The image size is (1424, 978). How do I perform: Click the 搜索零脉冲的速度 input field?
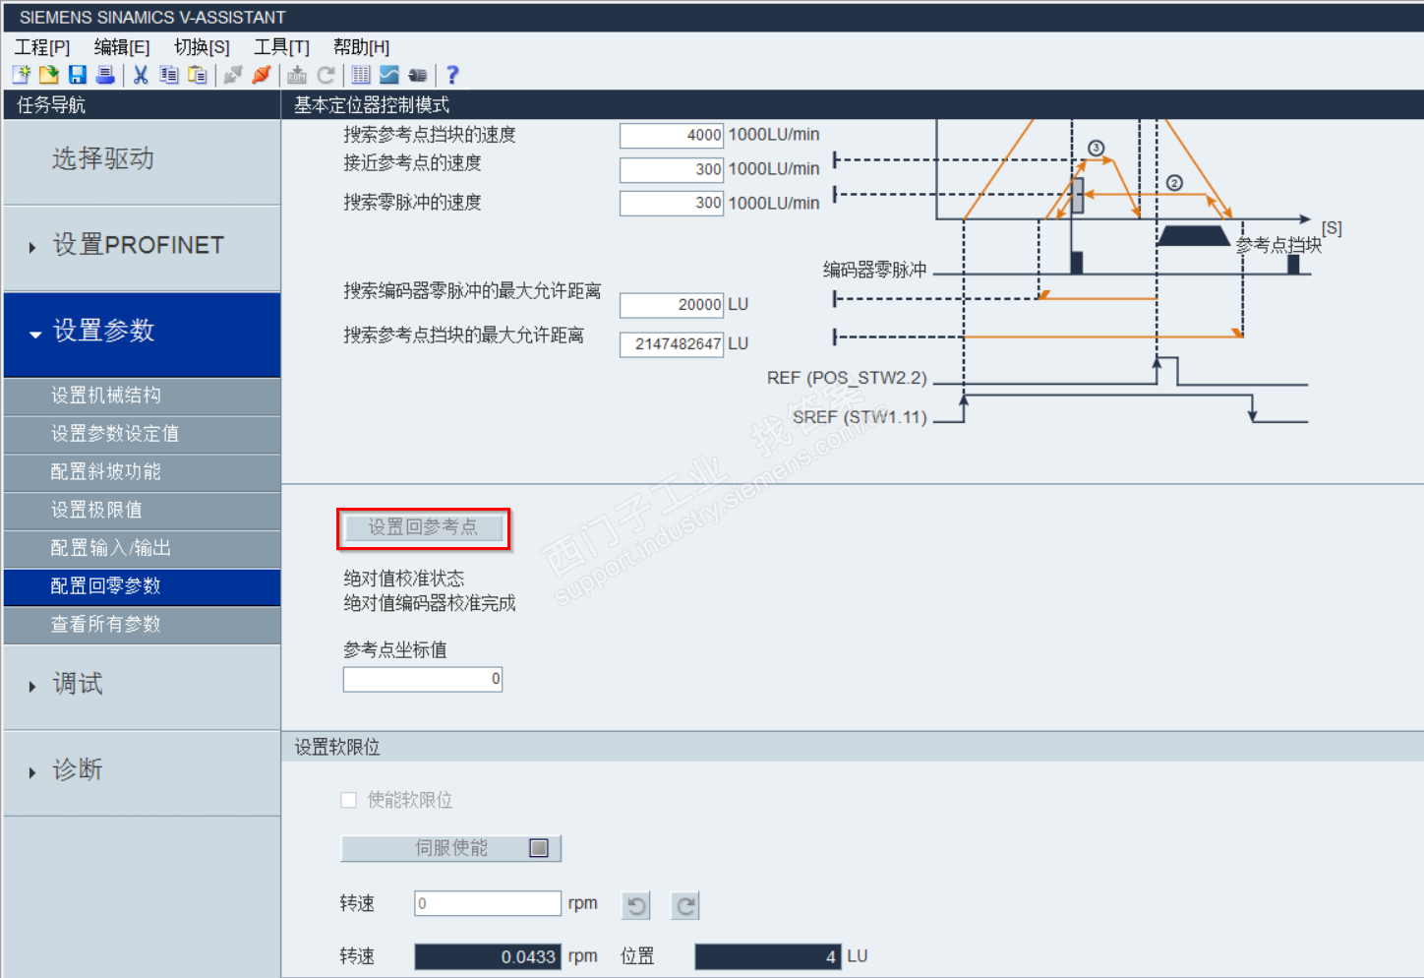pos(672,204)
